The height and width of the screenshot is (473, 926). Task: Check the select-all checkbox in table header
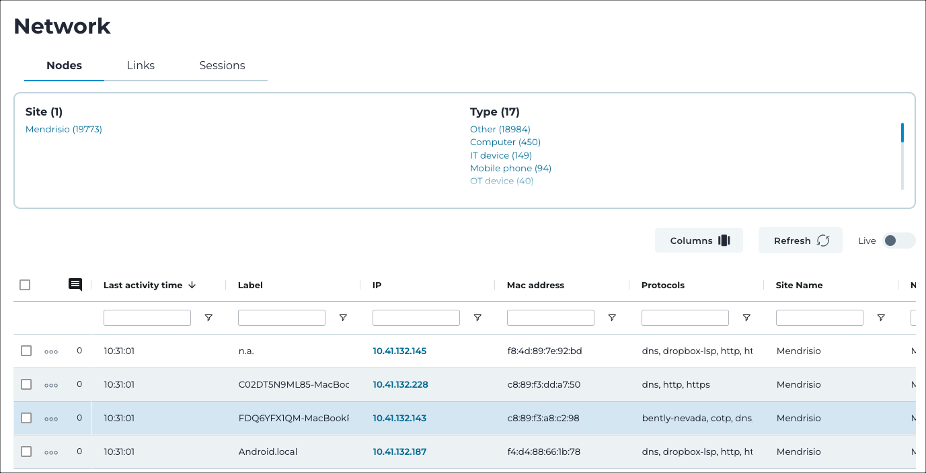(x=25, y=285)
